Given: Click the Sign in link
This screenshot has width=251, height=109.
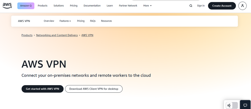Looking at the screenshot, I should click(201, 6).
